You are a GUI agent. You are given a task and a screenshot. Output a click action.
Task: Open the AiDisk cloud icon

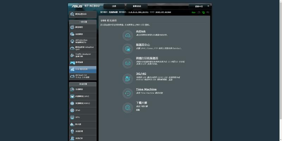tap(128, 35)
